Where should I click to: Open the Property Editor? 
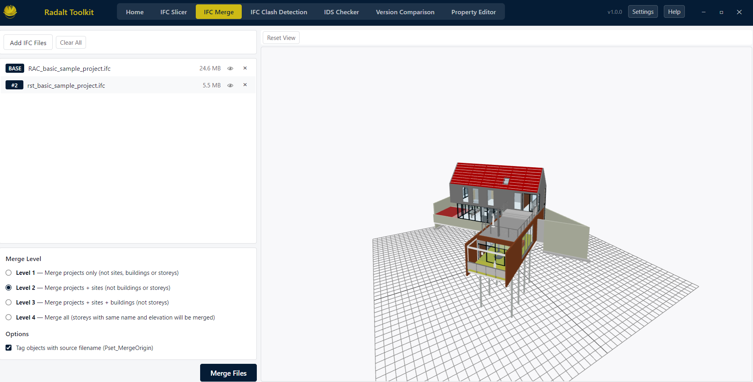coord(473,12)
